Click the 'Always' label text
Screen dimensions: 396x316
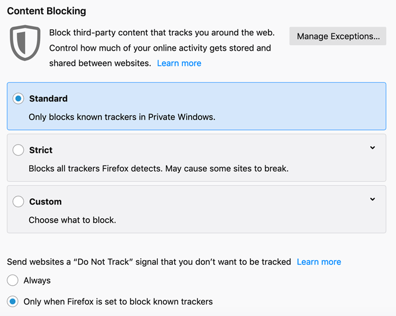click(x=37, y=280)
